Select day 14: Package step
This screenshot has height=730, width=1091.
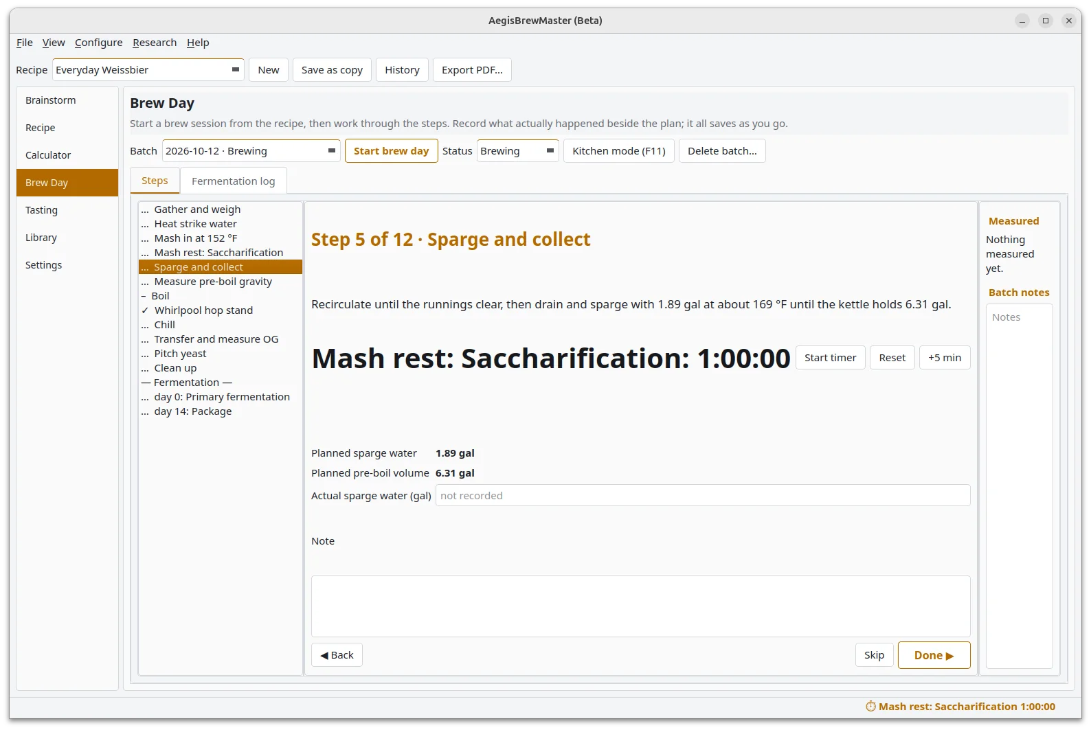pos(221,411)
